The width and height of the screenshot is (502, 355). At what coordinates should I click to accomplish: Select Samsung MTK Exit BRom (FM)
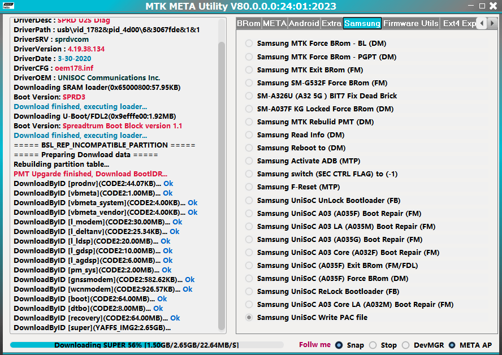(x=249, y=70)
